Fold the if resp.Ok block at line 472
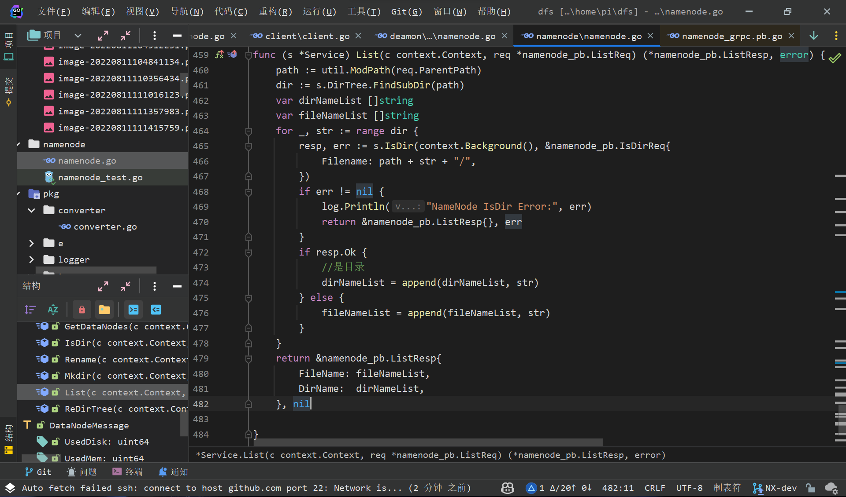This screenshot has height=497, width=846. (x=249, y=252)
